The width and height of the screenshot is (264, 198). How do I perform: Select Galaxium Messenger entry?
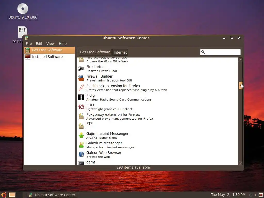[x=158, y=145]
